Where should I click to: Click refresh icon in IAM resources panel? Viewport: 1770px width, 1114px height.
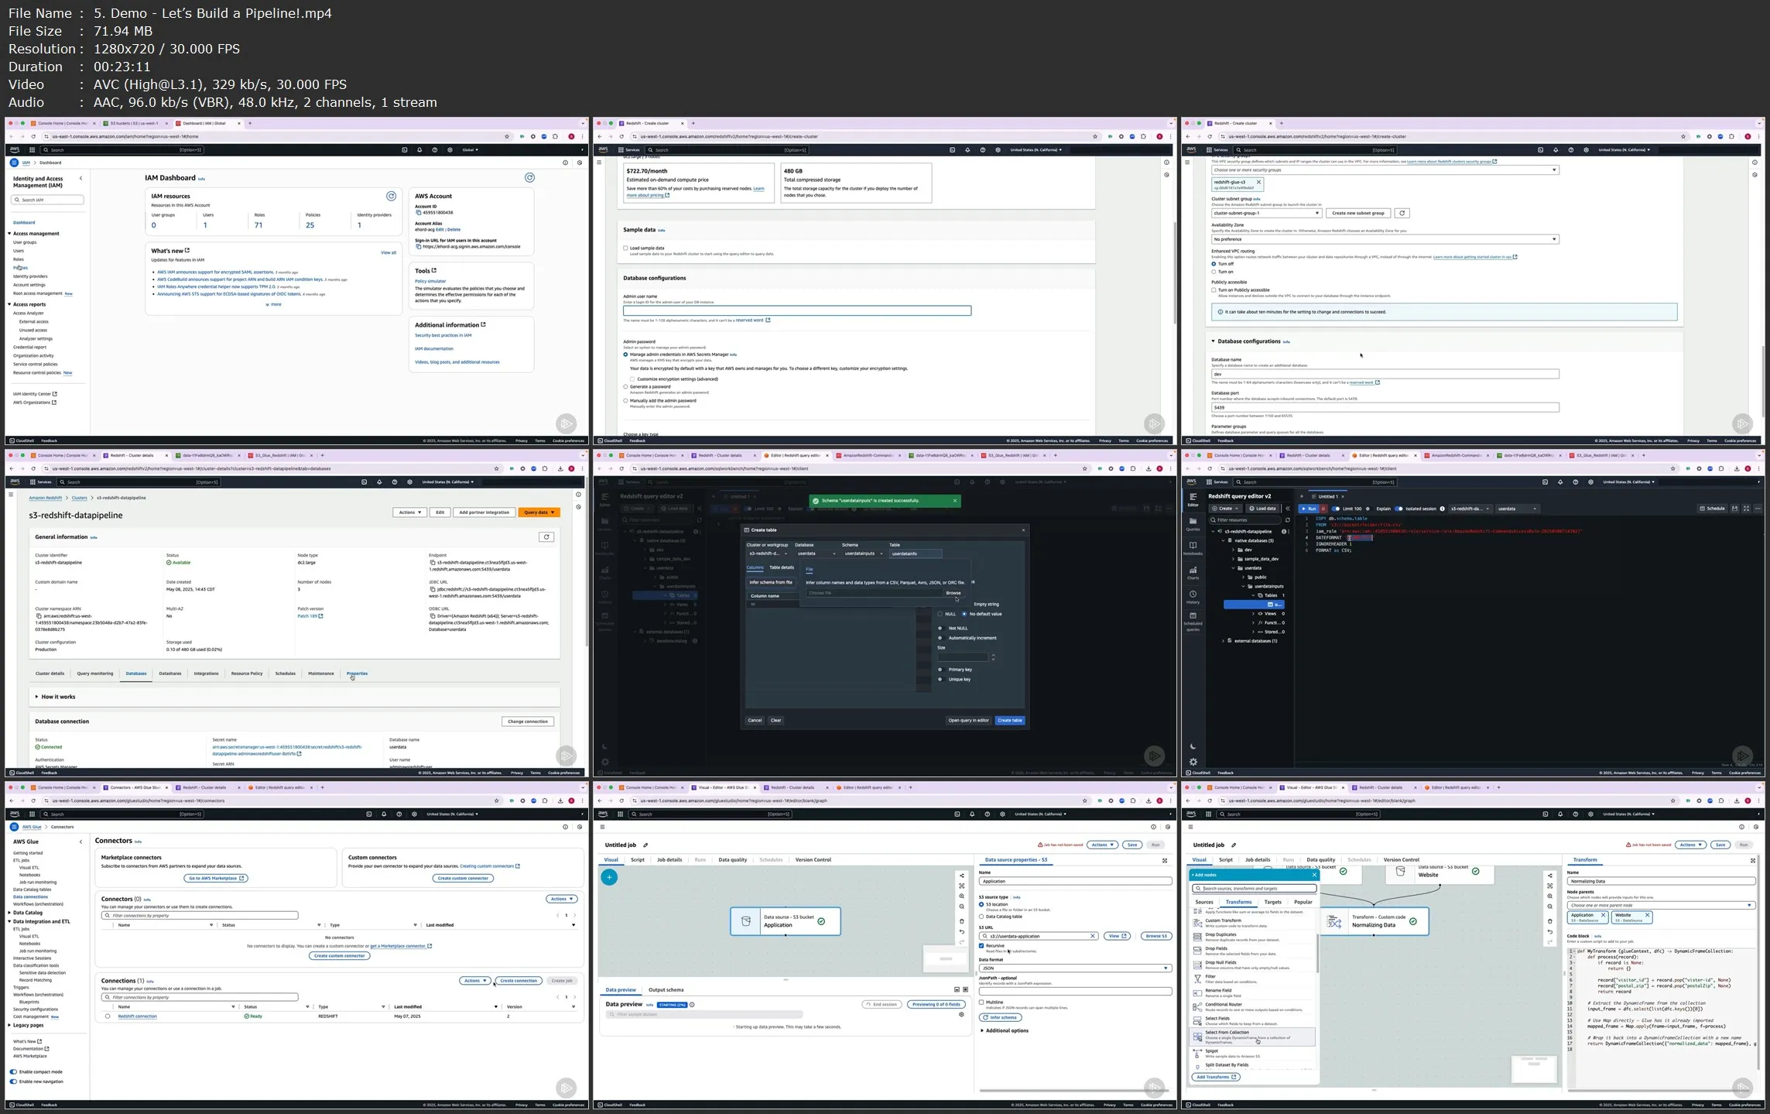tap(391, 197)
